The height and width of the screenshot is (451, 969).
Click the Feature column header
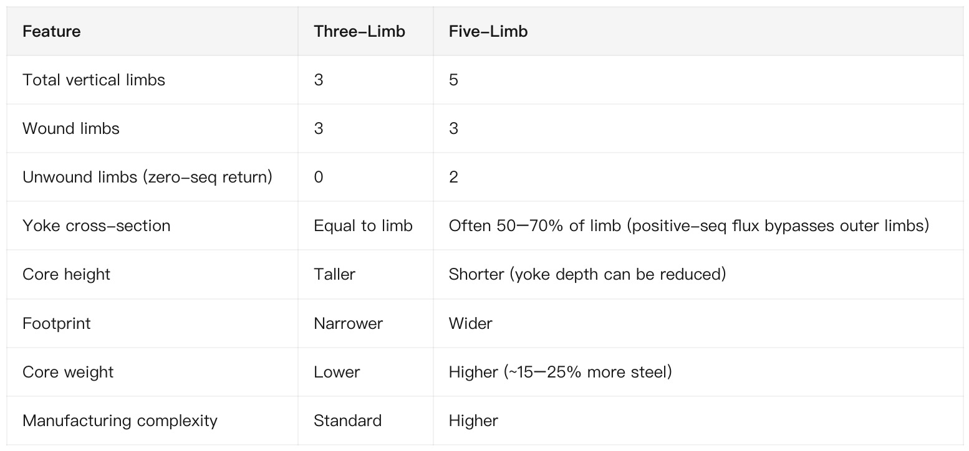click(52, 31)
